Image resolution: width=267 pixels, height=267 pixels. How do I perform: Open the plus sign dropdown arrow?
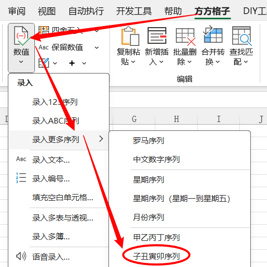coord(84,63)
